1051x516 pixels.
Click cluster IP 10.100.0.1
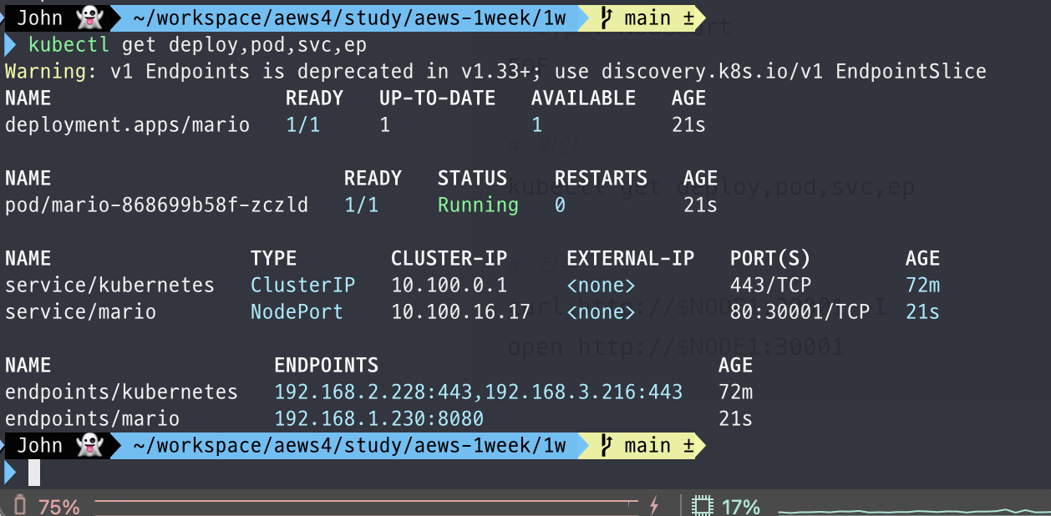coord(449,285)
